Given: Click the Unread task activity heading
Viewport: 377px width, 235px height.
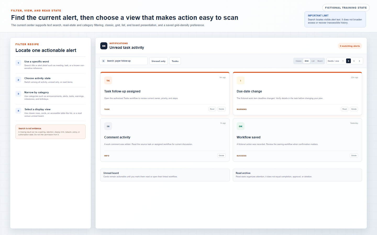Looking at the screenshot, I should pyautogui.click(x=127, y=48).
